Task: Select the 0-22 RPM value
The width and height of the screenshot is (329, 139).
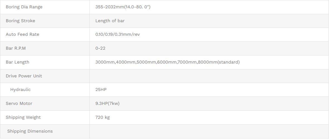Action: (100, 48)
